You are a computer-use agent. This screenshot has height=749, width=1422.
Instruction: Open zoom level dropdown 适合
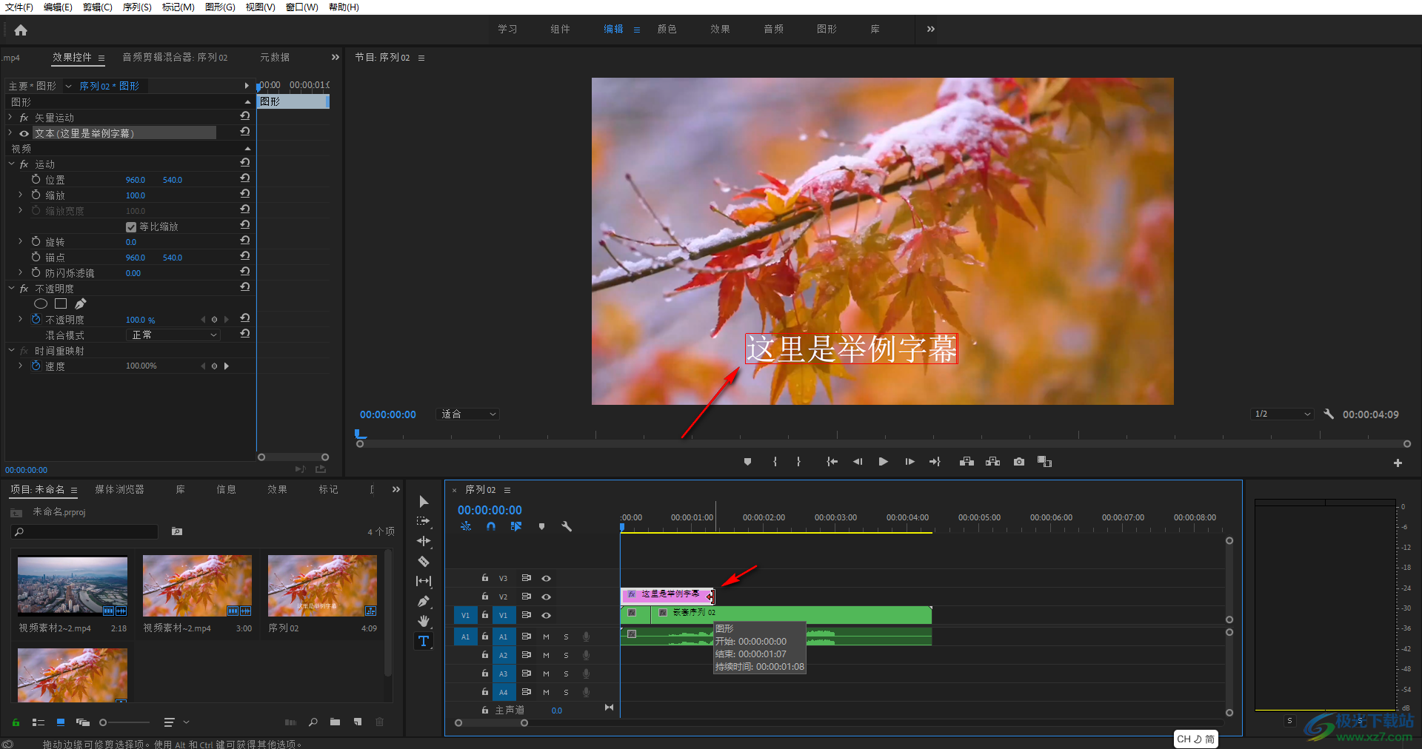coord(469,414)
